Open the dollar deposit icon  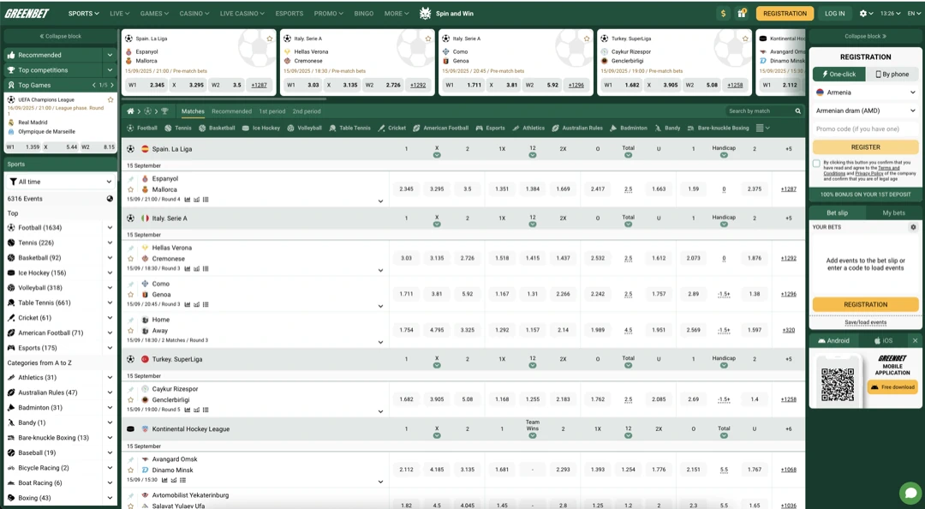point(723,13)
